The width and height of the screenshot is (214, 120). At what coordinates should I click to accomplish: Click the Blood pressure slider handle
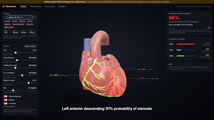click(x=17, y=60)
